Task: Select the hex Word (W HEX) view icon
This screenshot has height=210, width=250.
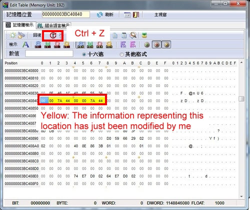Action: [90, 45]
